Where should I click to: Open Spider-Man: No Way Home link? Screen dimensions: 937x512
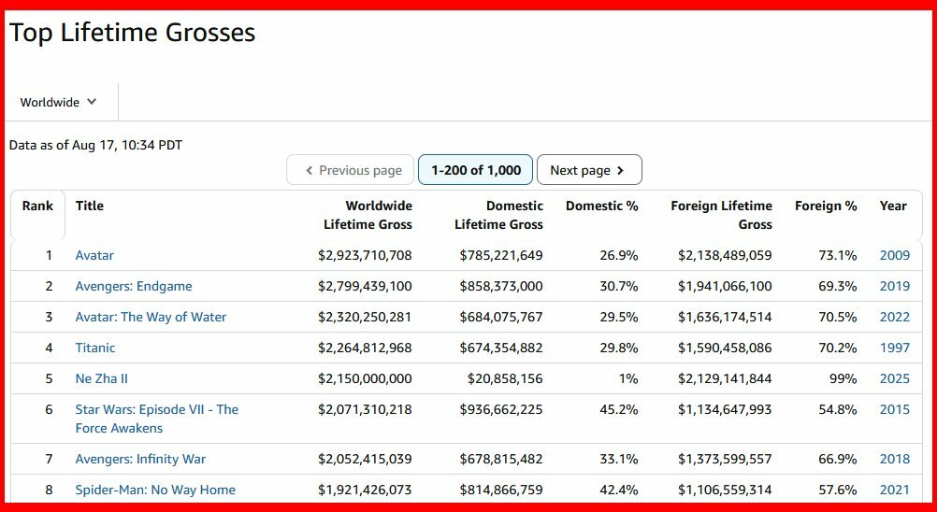pyautogui.click(x=155, y=491)
